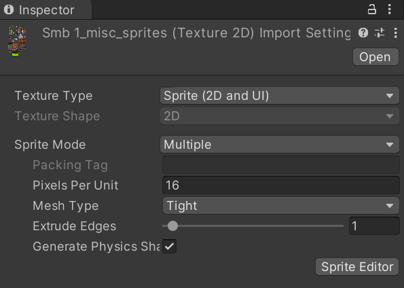Click into the Packing Tag text field
Screen dimensions: 404x288
click(281, 165)
